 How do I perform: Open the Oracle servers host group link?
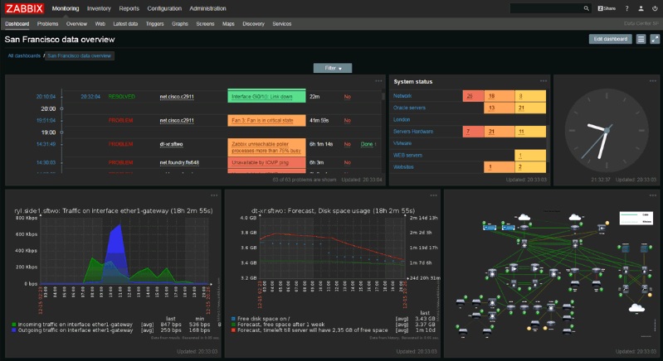click(409, 108)
